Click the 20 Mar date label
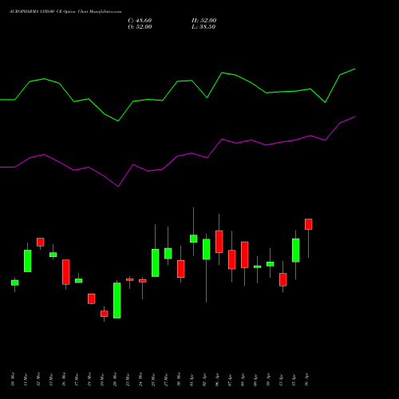399x399 pixels. click(115, 379)
